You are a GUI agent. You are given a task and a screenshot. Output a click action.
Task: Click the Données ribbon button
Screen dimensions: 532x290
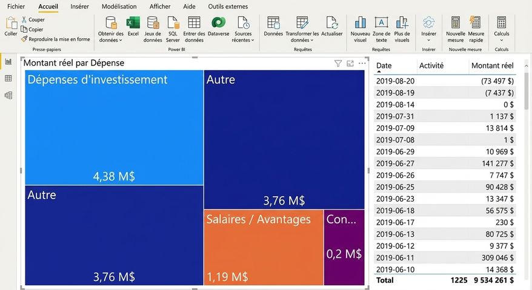[x=273, y=27]
